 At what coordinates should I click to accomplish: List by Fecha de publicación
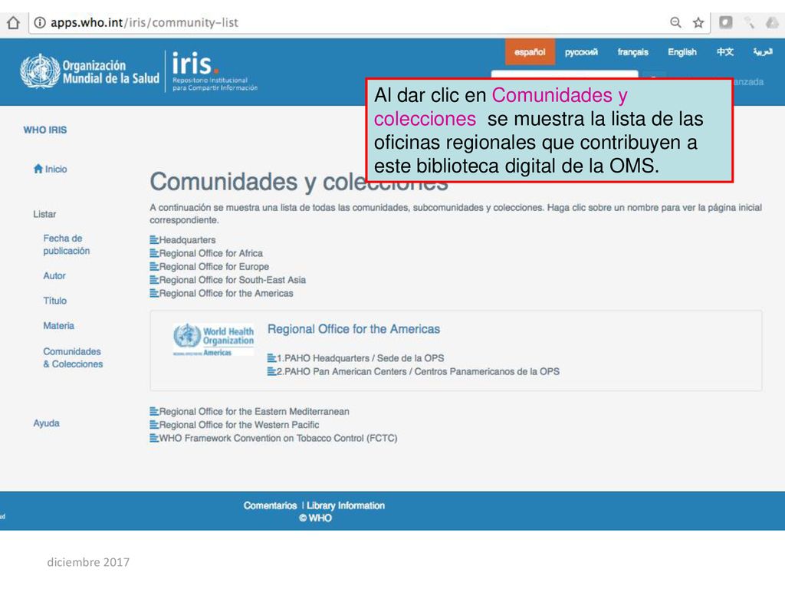tap(67, 245)
